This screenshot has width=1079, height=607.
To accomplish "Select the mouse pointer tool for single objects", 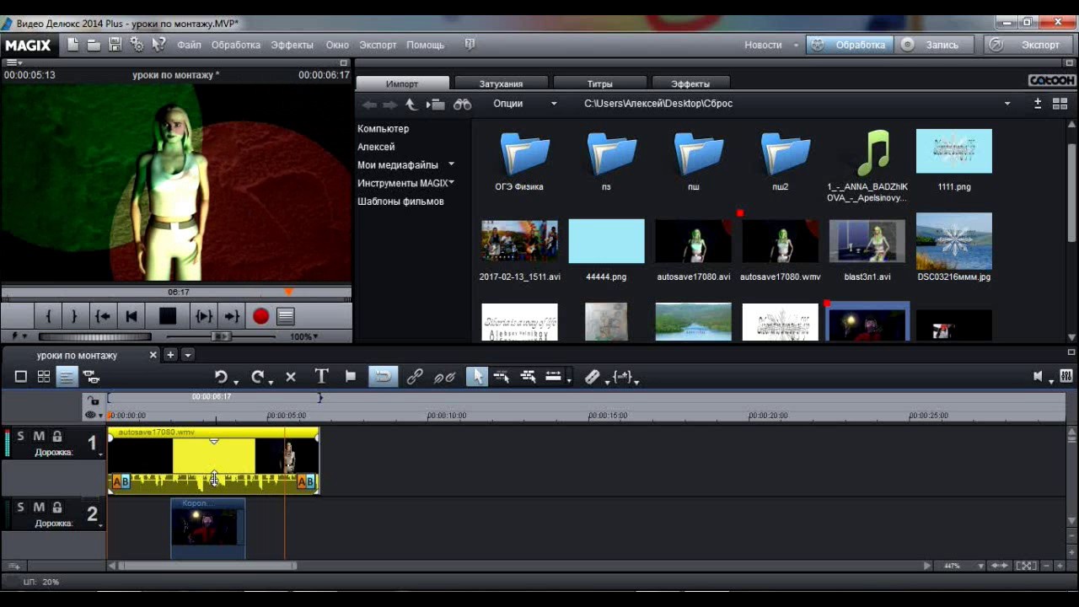I will click(x=476, y=377).
